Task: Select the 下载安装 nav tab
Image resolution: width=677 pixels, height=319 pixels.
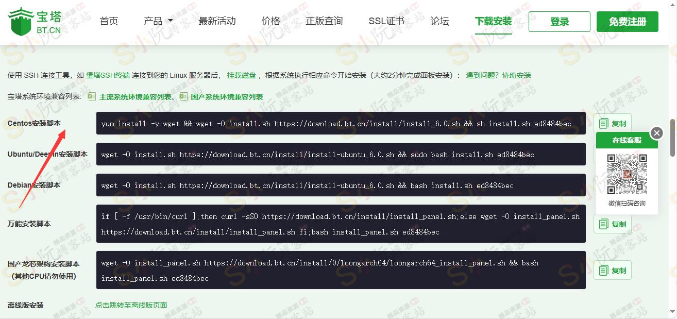Action: [x=493, y=21]
